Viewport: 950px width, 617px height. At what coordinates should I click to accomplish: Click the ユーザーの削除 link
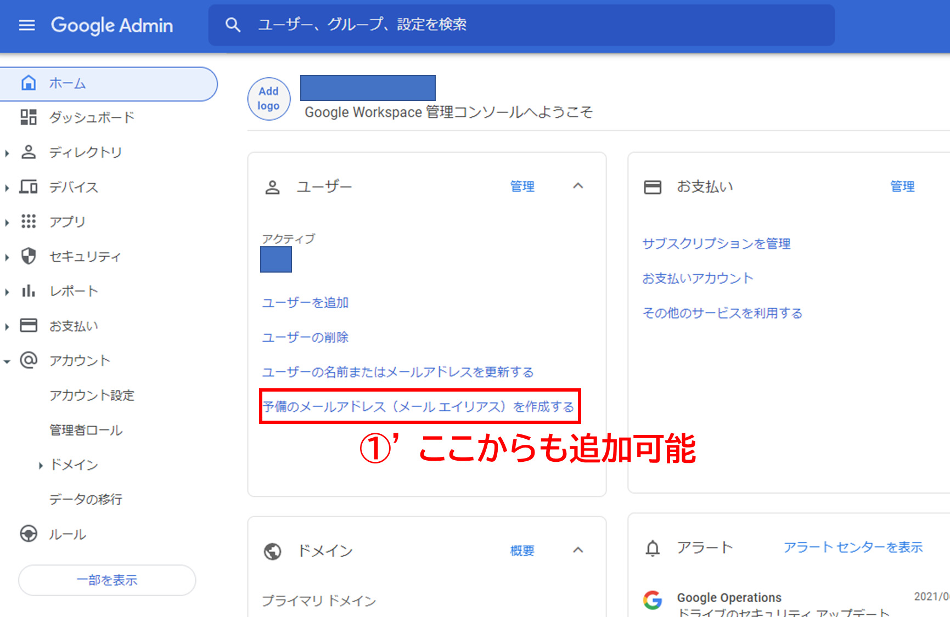(305, 337)
